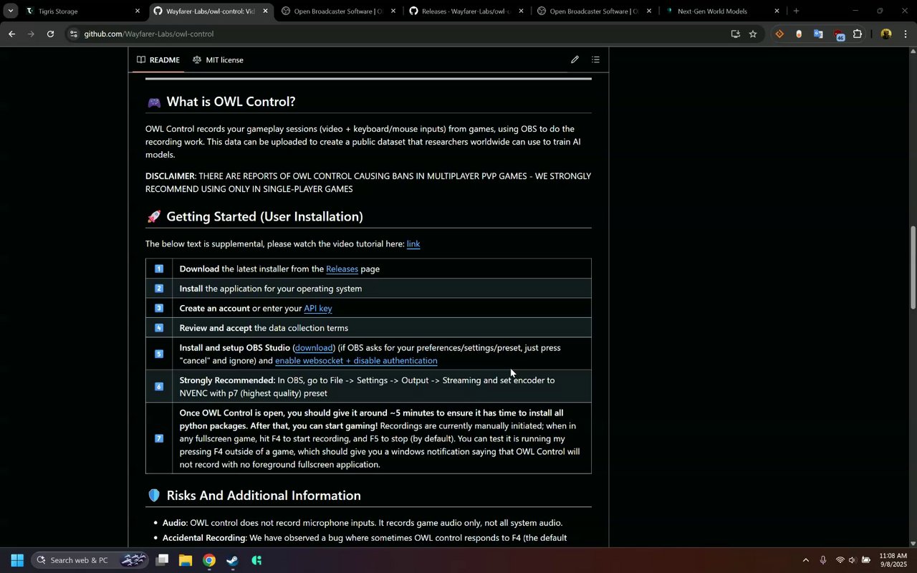This screenshot has width=917, height=573.
Task: Open the Chrome profile avatar
Action: [886, 34]
